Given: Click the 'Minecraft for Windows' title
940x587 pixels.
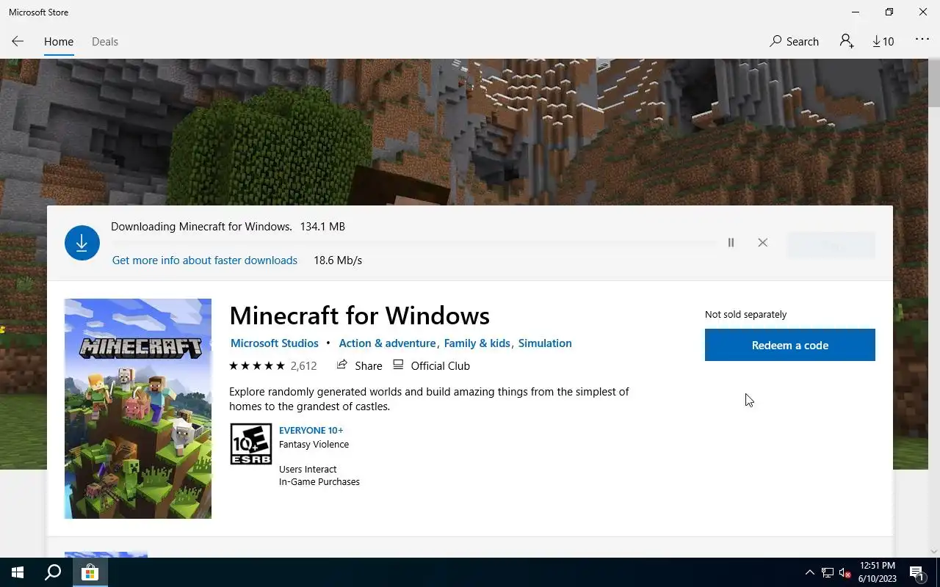Looking at the screenshot, I should [359, 316].
